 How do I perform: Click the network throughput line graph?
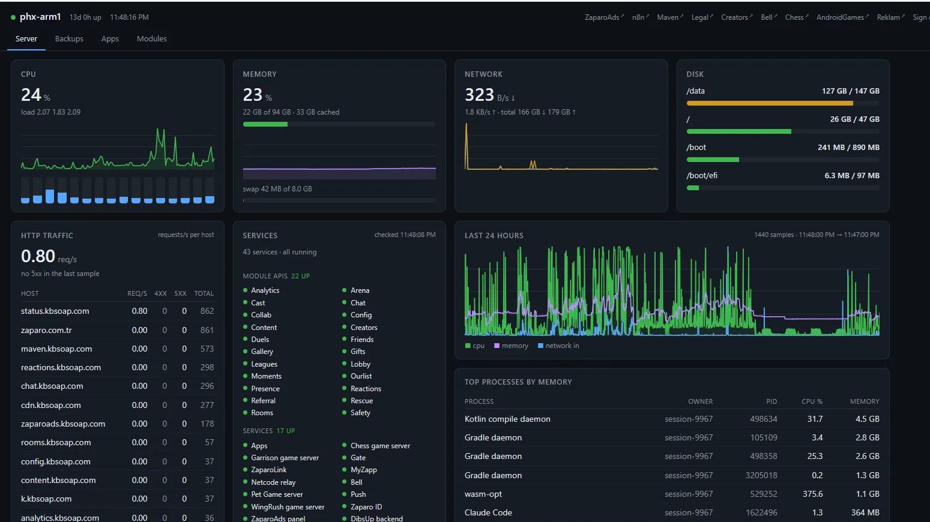pyautogui.click(x=561, y=146)
